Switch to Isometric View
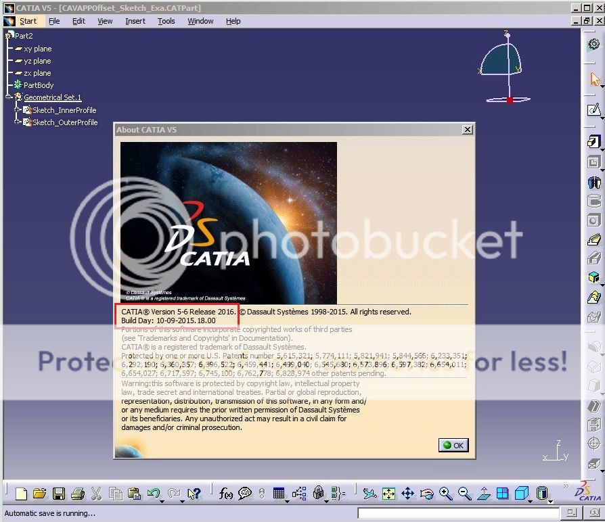This screenshot has height=522, width=605. (x=522, y=494)
